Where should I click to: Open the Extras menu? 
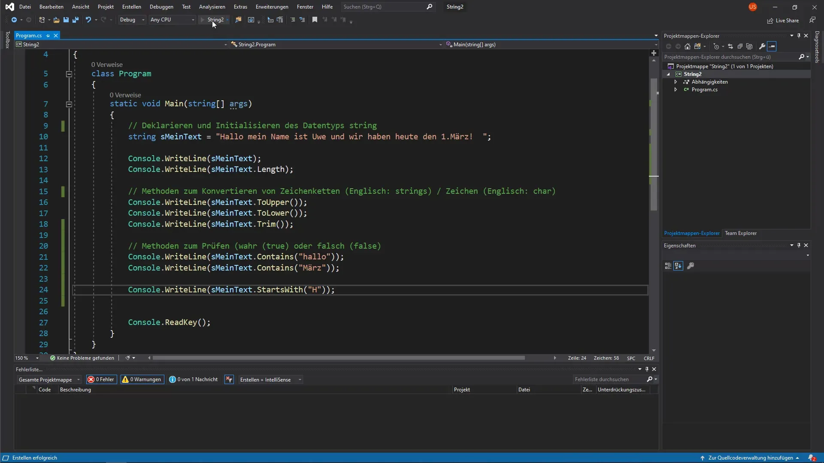pos(240,7)
